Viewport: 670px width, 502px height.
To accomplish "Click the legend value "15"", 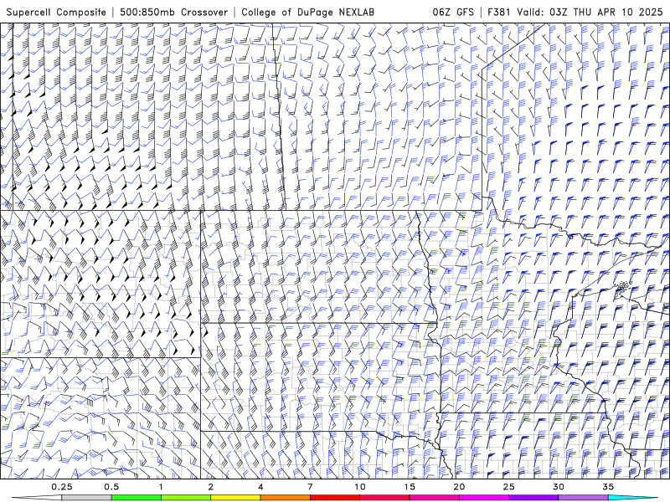I will (x=410, y=487).
